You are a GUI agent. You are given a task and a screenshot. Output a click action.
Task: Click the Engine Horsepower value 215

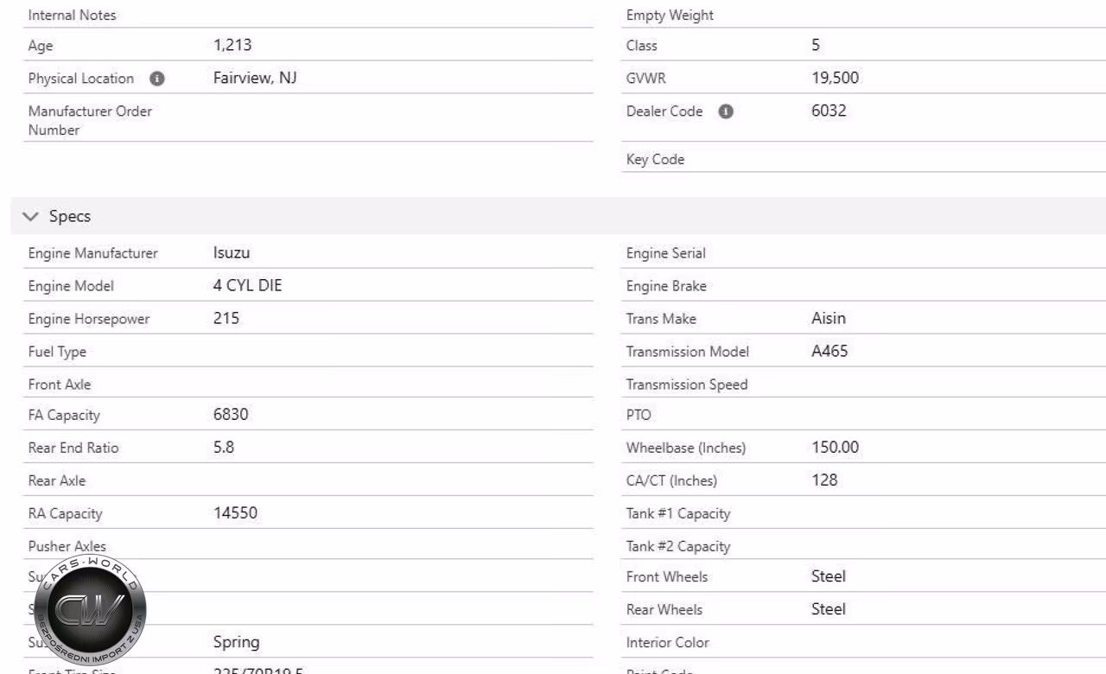226,319
